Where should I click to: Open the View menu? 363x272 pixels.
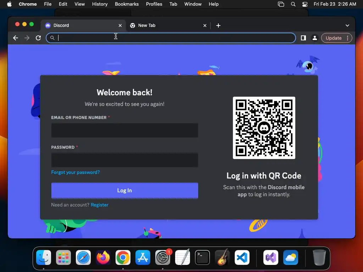click(x=80, y=4)
